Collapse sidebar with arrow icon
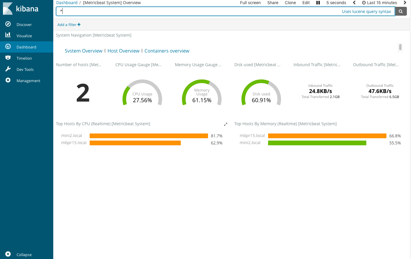 (x=8, y=254)
